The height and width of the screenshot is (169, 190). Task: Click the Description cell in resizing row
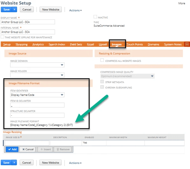(66, 143)
